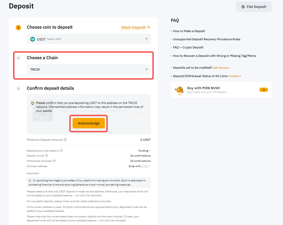Click the Withdrawal Unlocked info icon
The height and width of the screenshot is (225, 283).
(54, 161)
